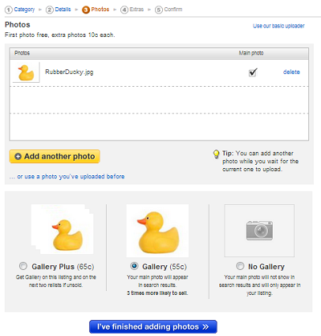
Task: Click the step 1 Category circle icon
Action: pyautogui.click(x=9, y=10)
